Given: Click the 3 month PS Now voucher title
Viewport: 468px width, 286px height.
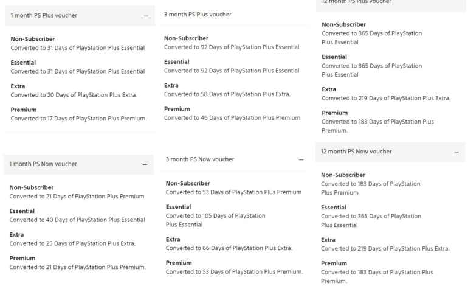Looking at the screenshot, I should coord(199,159).
